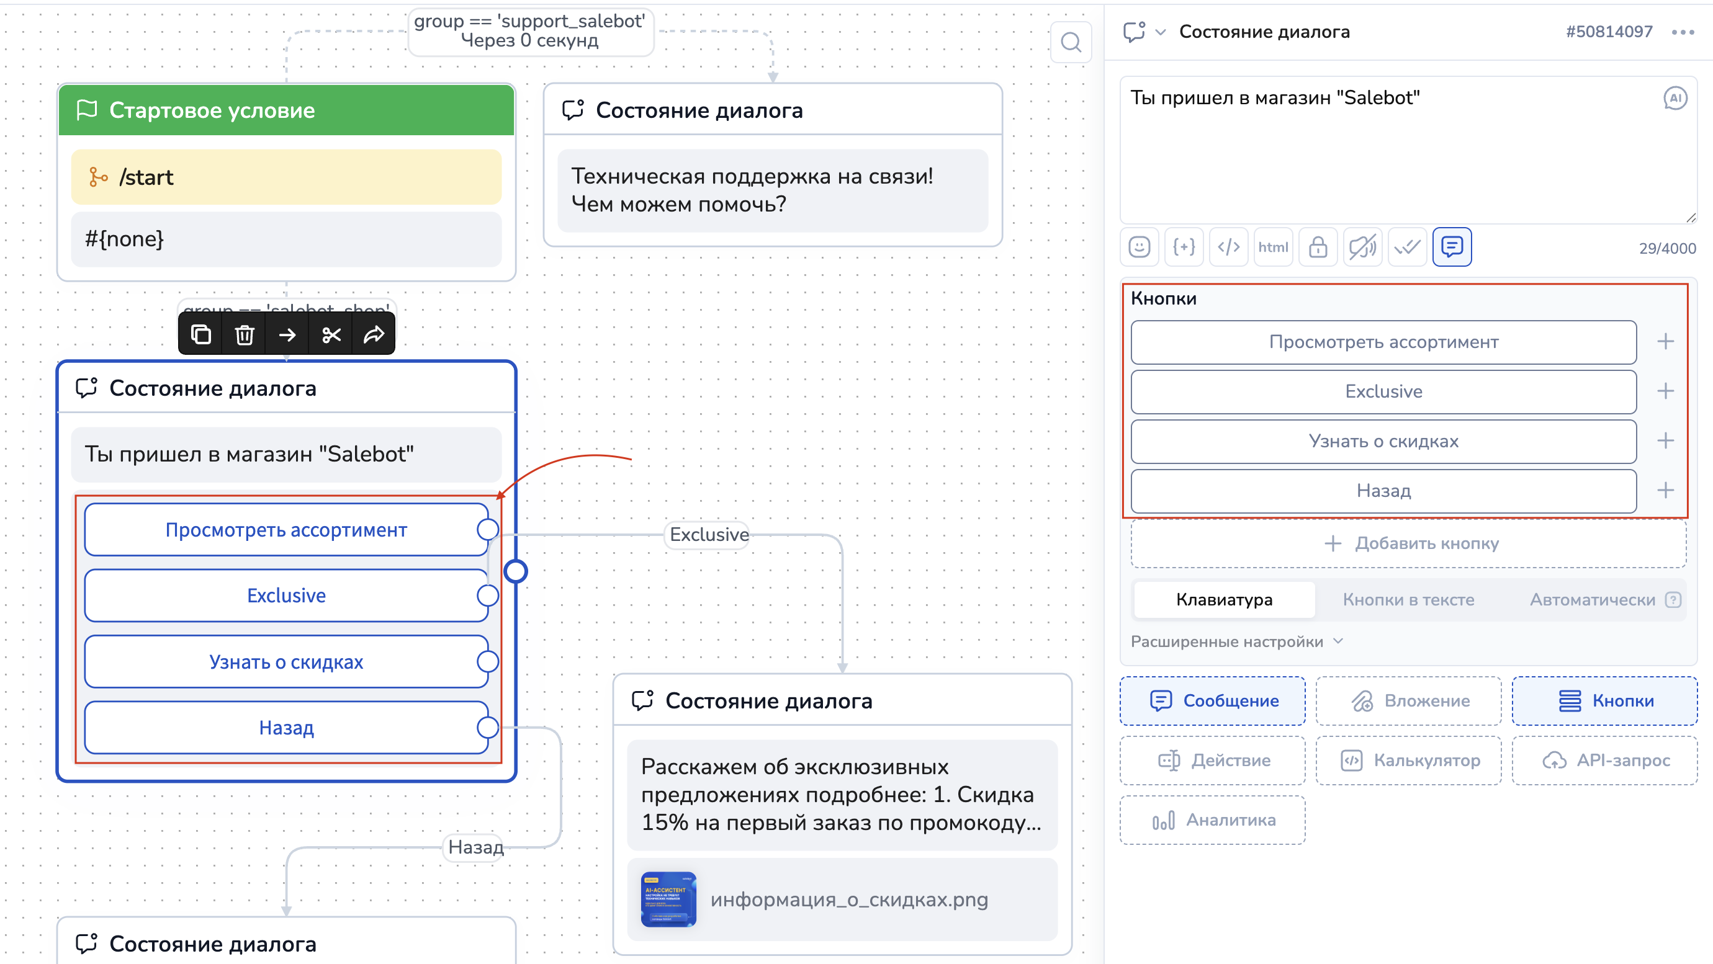
Task: Open block type dropdown chevron in header
Action: click(x=1161, y=32)
